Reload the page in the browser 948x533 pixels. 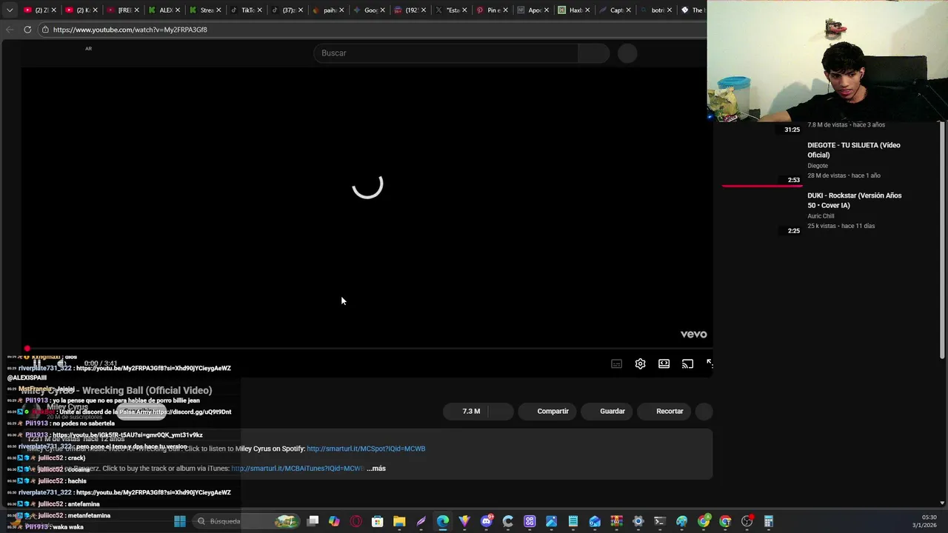tap(27, 30)
